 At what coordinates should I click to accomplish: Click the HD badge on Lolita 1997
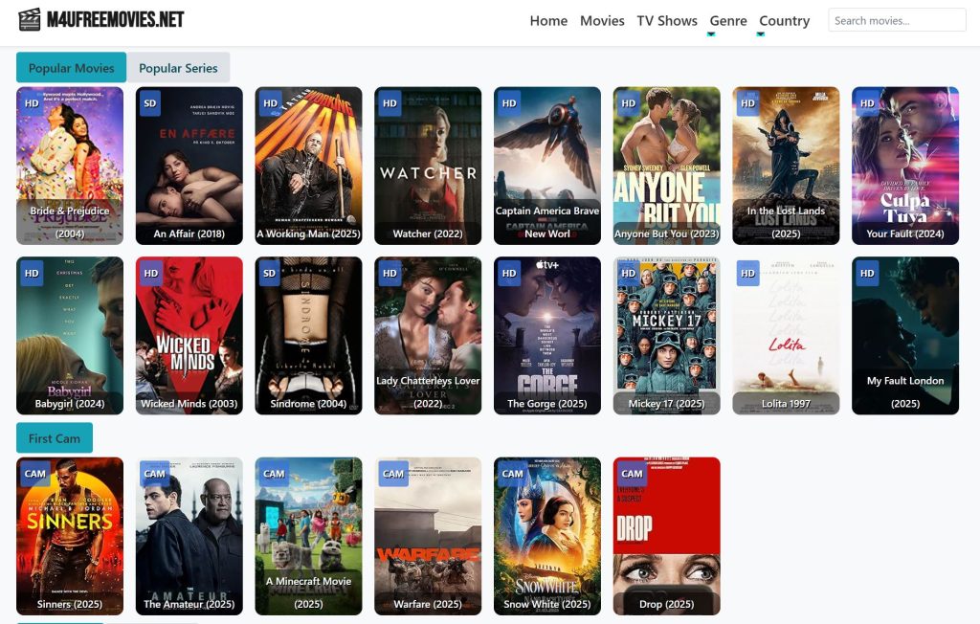tap(747, 273)
